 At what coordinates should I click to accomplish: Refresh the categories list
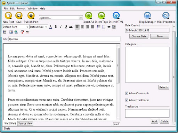coord(164,87)
